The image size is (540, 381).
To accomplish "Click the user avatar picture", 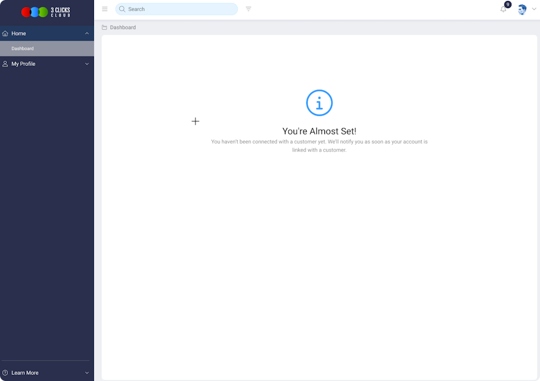I will point(522,9).
